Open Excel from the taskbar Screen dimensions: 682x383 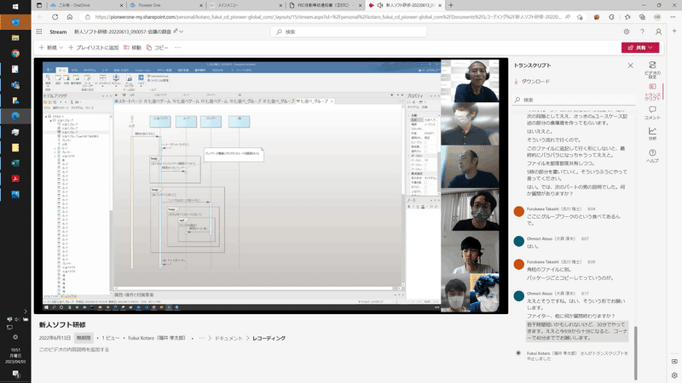(x=15, y=163)
